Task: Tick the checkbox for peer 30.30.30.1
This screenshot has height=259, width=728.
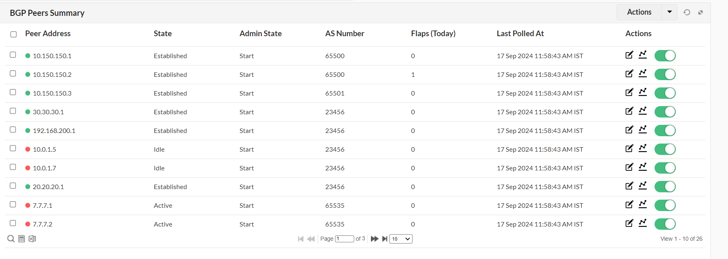Action: tap(13, 111)
